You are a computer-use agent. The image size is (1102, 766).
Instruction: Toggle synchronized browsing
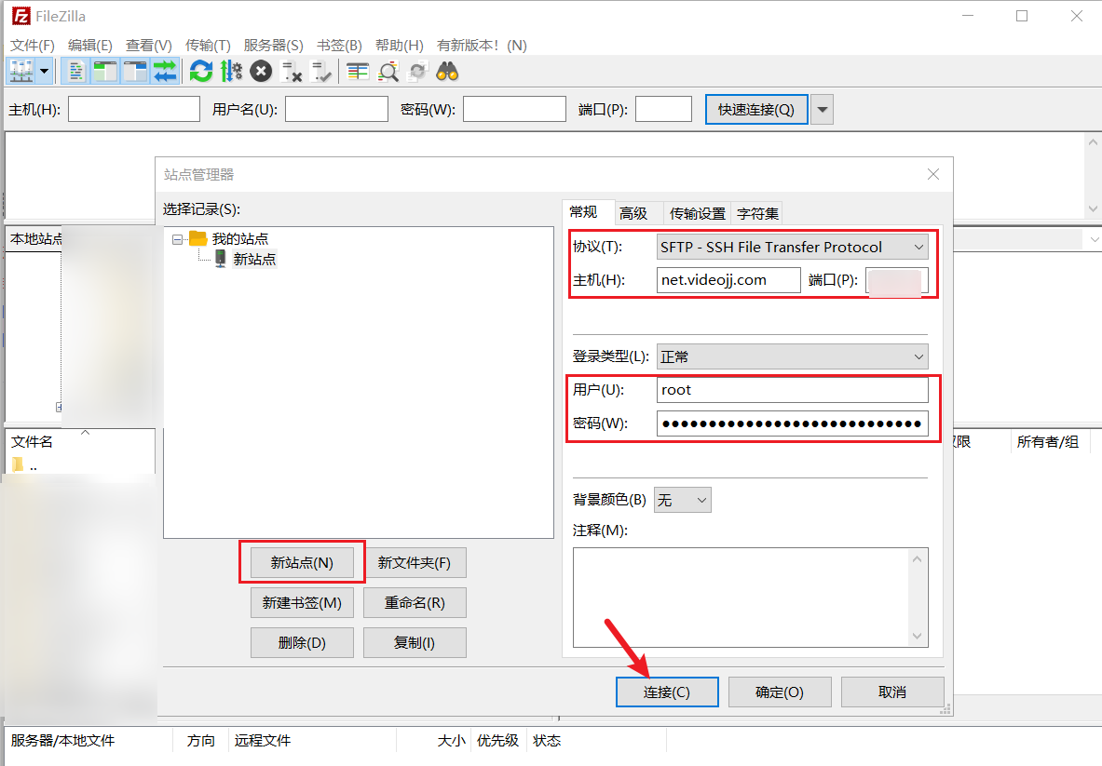(417, 71)
